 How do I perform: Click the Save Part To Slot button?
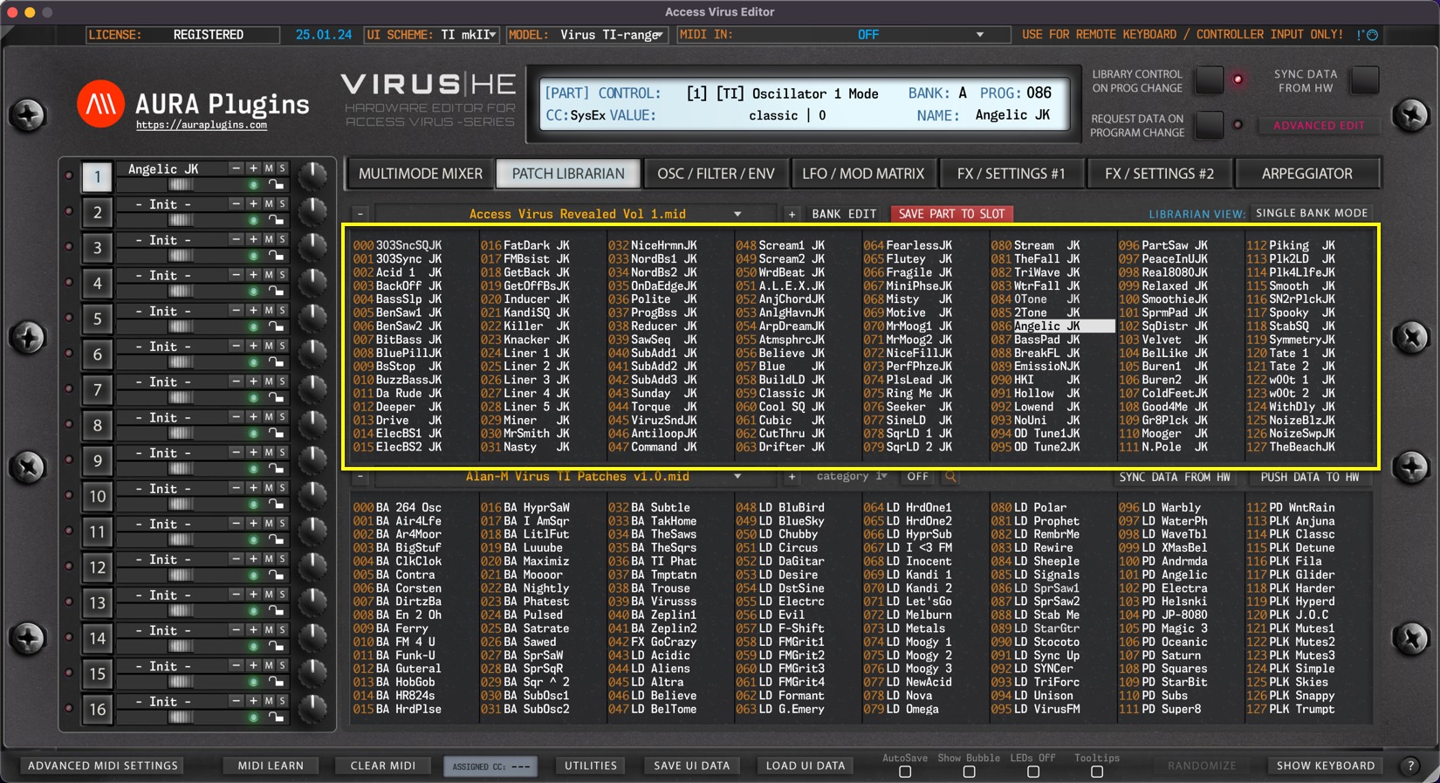[x=951, y=214]
